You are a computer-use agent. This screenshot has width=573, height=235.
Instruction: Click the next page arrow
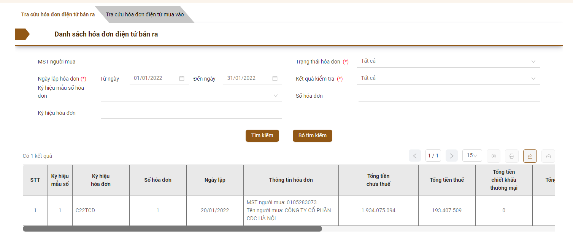click(x=451, y=156)
